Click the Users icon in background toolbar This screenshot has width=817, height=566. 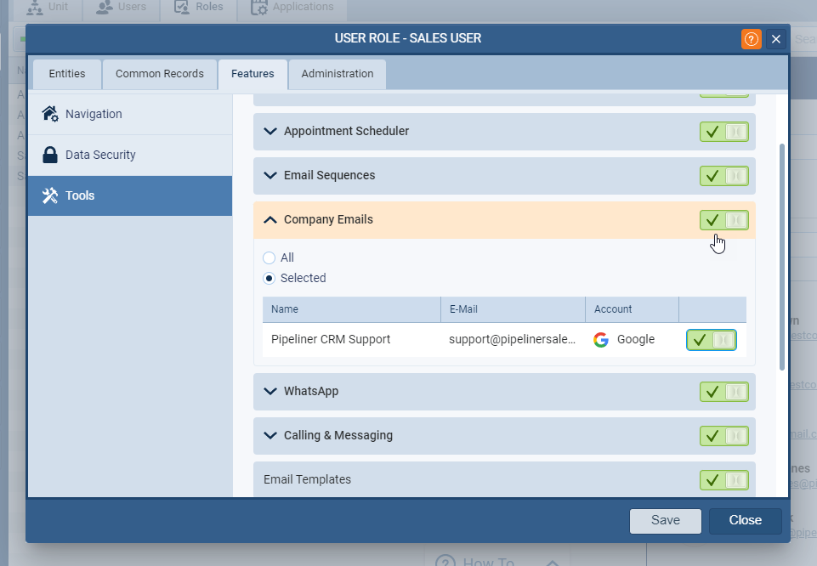pos(104,7)
